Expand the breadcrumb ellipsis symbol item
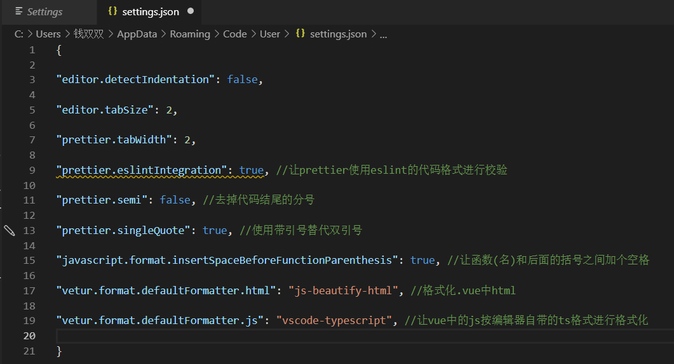 (383, 34)
